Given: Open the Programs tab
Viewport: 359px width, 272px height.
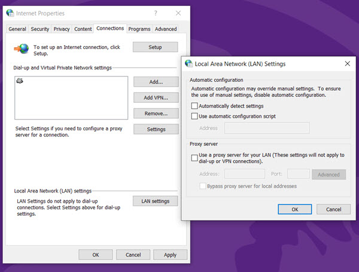Looking at the screenshot, I should pyautogui.click(x=139, y=29).
